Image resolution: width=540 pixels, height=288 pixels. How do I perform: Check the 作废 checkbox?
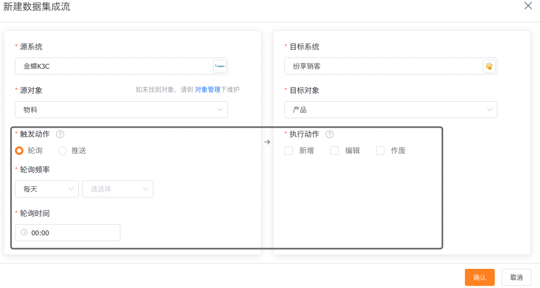click(x=380, y=150)
